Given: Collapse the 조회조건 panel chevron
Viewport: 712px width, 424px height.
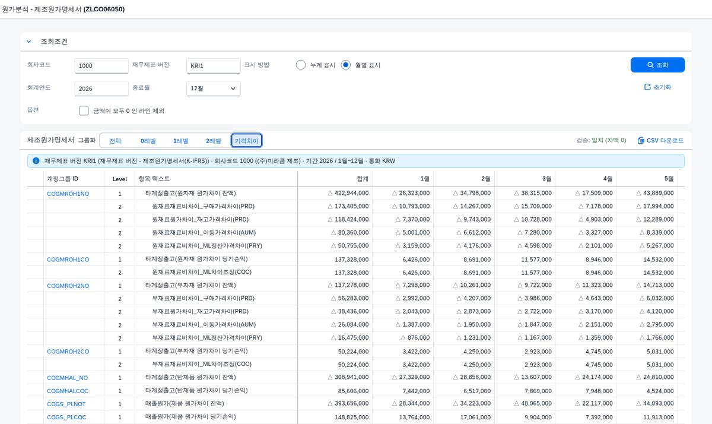Looking at the screenshot, I should click(28, 42).
